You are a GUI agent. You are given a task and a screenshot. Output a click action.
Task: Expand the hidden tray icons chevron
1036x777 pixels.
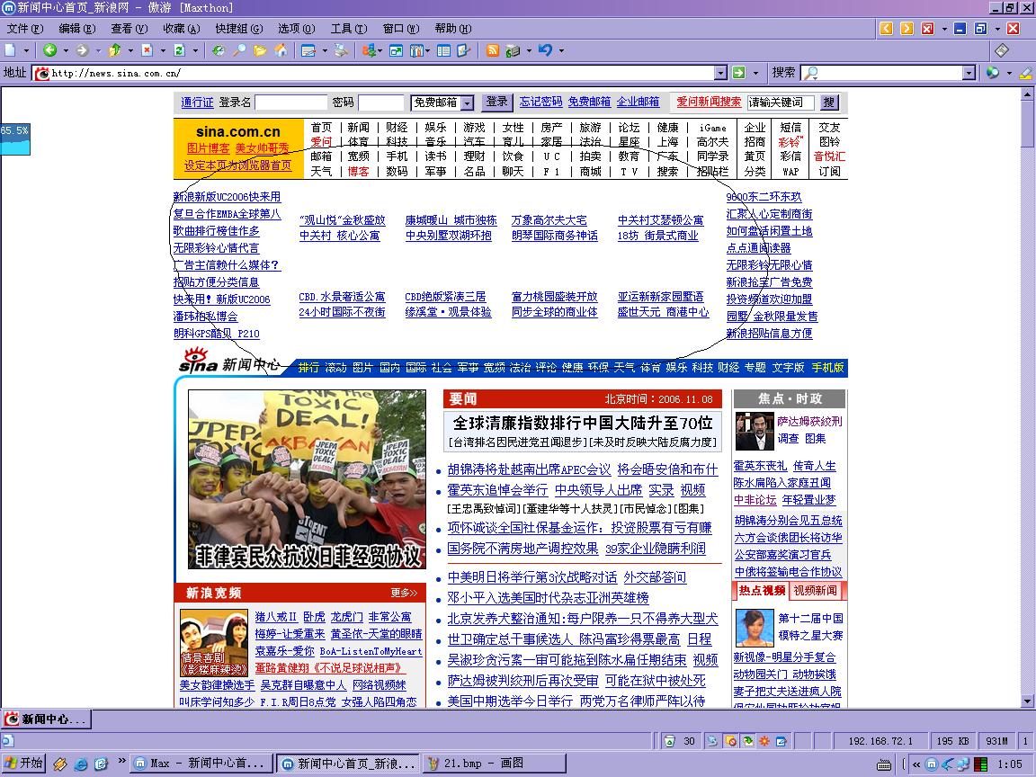[916, 764]
